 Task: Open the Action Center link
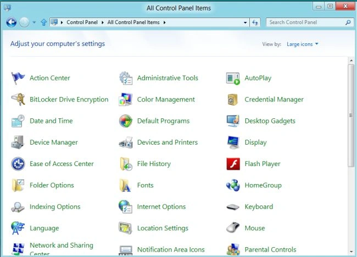(50, 78)
